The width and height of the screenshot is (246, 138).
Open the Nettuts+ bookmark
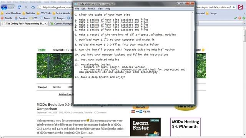tap(29, 13)
